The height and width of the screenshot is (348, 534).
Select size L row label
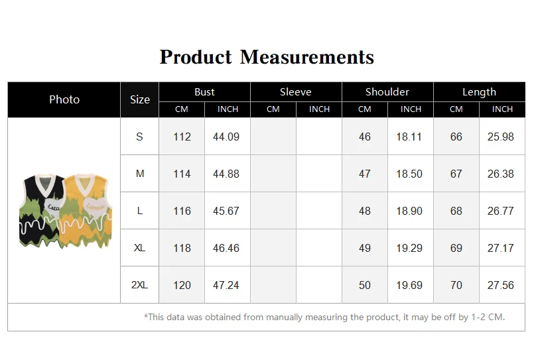tap(139, 211)
